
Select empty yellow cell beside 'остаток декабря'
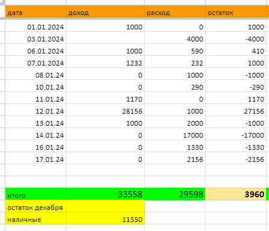tap(105, 206)
